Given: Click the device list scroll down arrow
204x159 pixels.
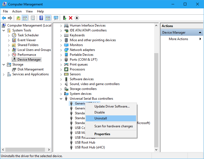Looking at the screenshot, I should pos(156,150).
